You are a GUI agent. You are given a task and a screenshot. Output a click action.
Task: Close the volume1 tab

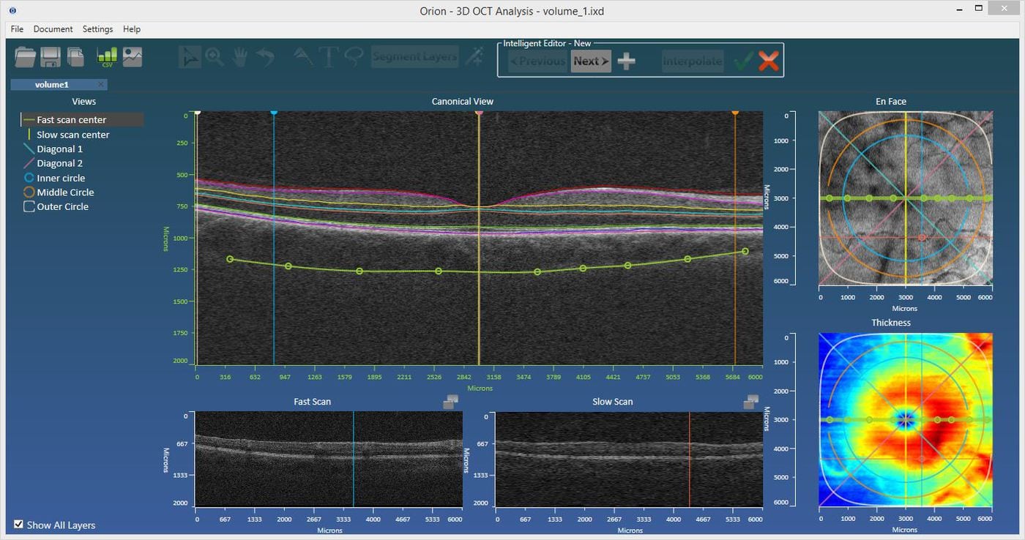click(x=101, y=84)
